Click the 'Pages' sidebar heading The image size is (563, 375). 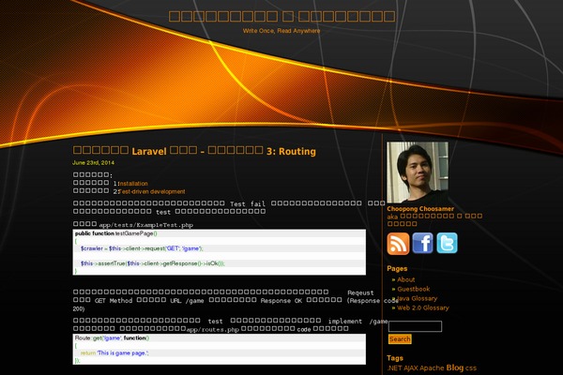[397, 268]
